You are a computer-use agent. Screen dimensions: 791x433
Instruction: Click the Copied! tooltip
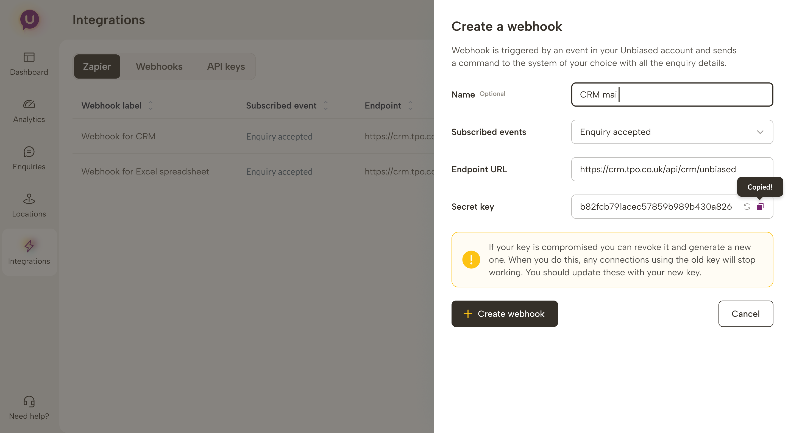click(760, 187)
